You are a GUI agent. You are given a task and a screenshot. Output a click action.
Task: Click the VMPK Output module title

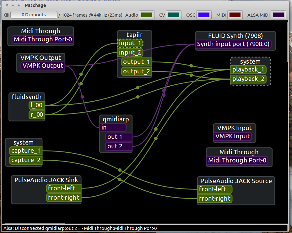41,58
